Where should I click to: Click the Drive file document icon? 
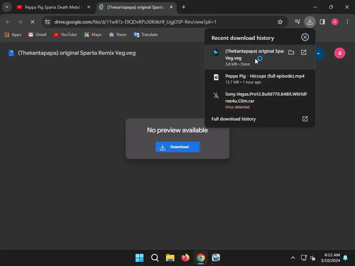11,53
